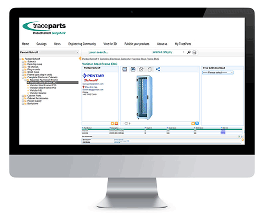This screenshot has height=221, width=264.
Task: Open the Engineering Community menu item
Action: (x=82, y=44)
